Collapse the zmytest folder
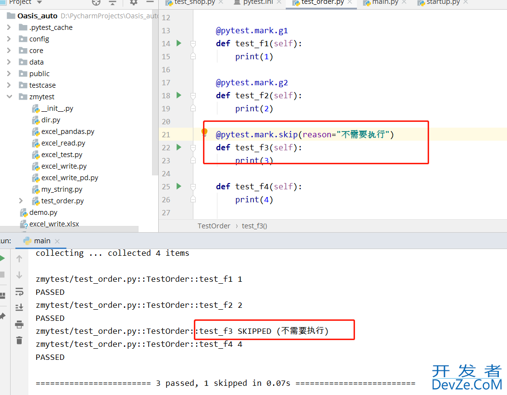 [9, 97]
